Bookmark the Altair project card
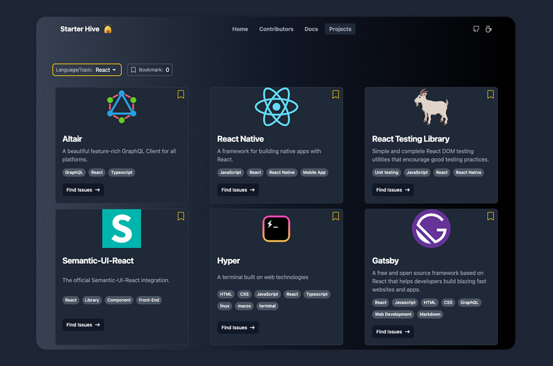553x366 pixels. [x=181, y=95]
